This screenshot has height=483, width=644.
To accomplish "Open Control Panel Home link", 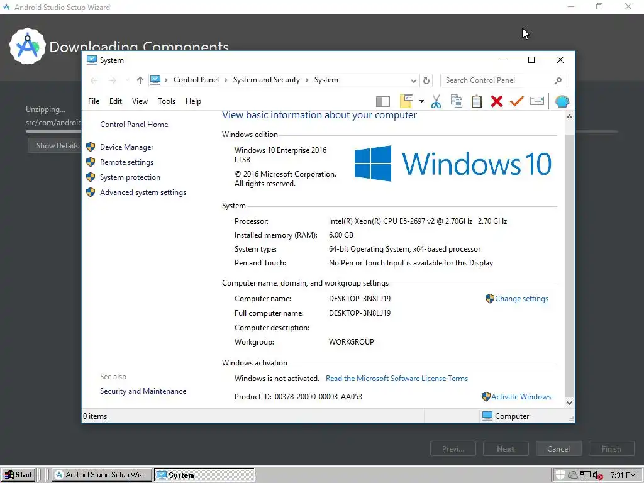I will point(134,125).
